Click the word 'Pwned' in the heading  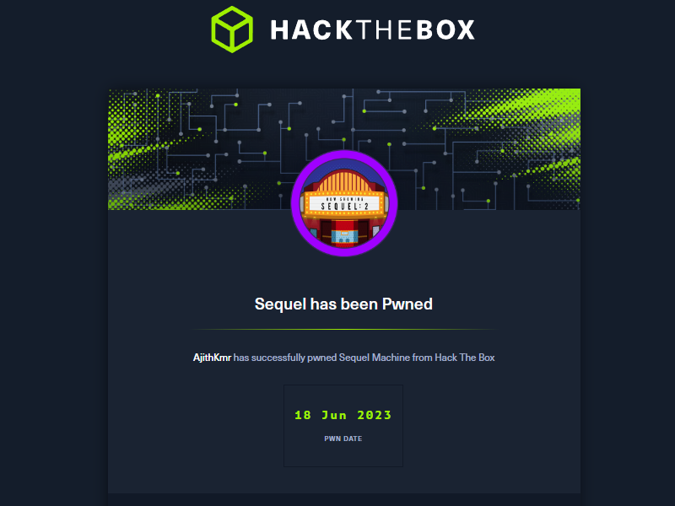[x=408, y=304]
